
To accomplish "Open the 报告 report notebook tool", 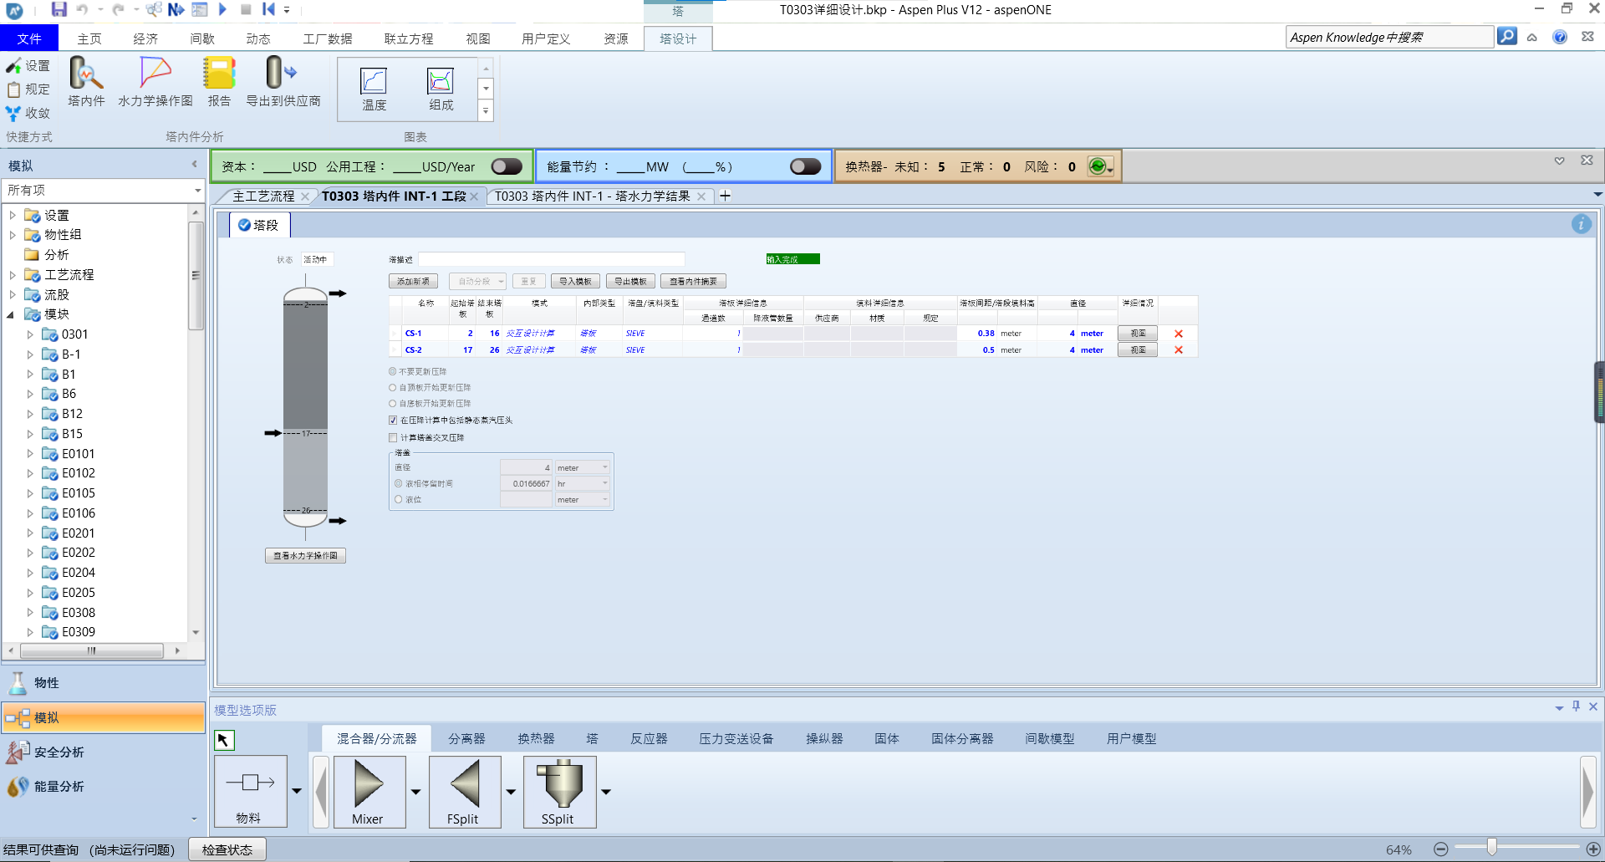I will [x=219, y=82].
